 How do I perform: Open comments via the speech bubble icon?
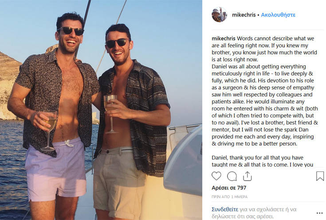[x=232, y=176]
